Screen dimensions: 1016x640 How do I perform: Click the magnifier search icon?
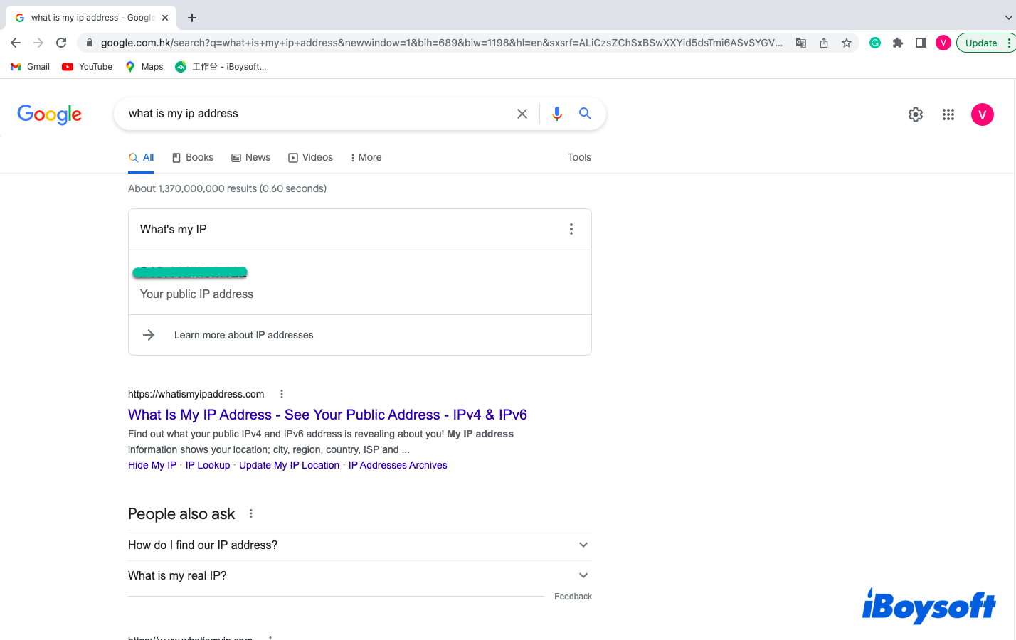point(585,114)
